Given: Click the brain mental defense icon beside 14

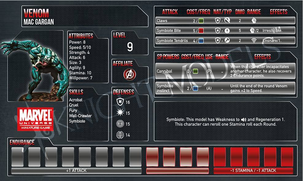Looking at the screenshot, I should [x=120, y=135].
